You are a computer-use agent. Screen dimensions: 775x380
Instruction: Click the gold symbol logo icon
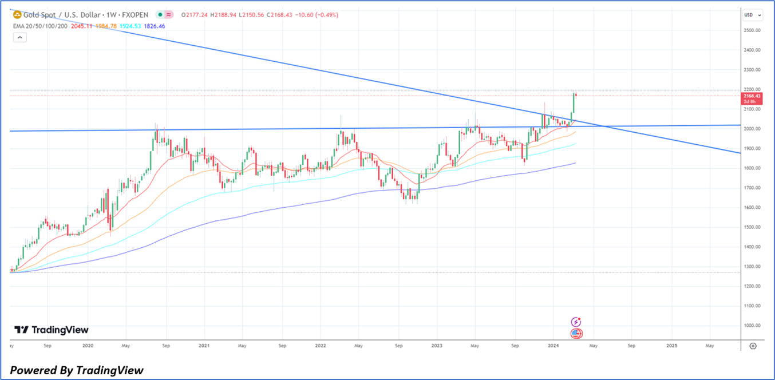(17, 15)
